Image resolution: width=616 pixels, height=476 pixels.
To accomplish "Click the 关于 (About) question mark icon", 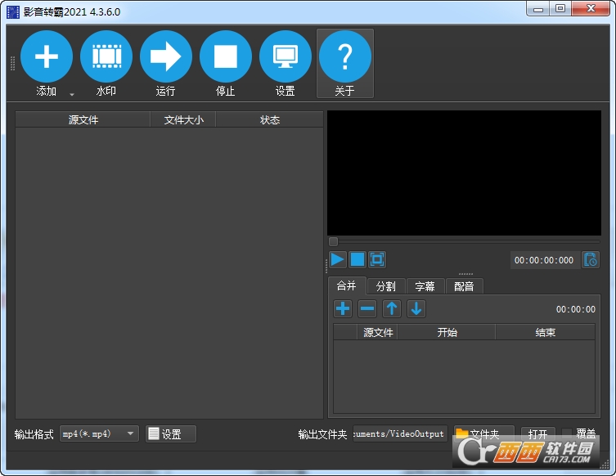I will click(x=345, y=56).
